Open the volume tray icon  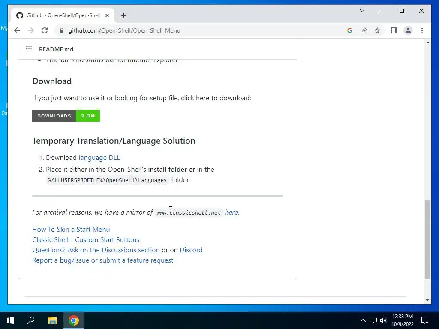click(383, 320)
